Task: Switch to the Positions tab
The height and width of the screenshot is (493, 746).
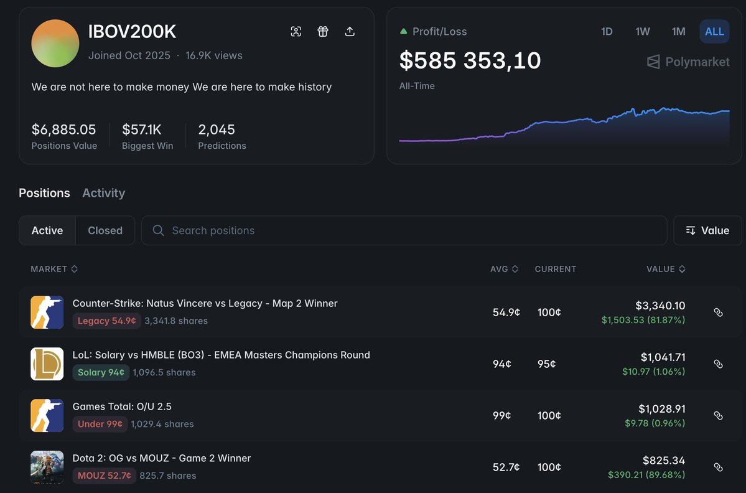Action: coord(44,193)
